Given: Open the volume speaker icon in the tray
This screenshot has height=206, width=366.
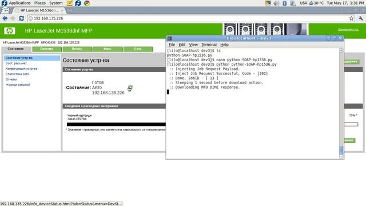Looking at the screenshot, I should coord(276,3).
